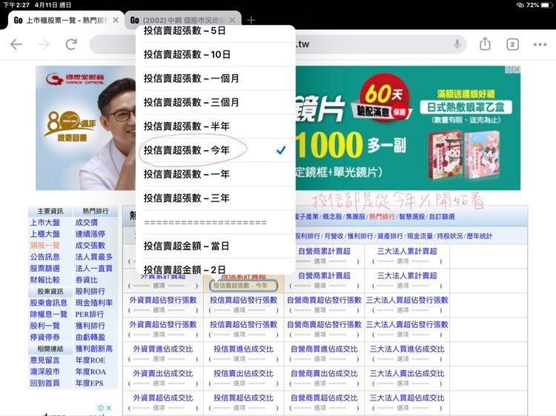The image size is (556, 416).
Task: Close the (2002) 中鋼 tab
Action: [232, 20]
